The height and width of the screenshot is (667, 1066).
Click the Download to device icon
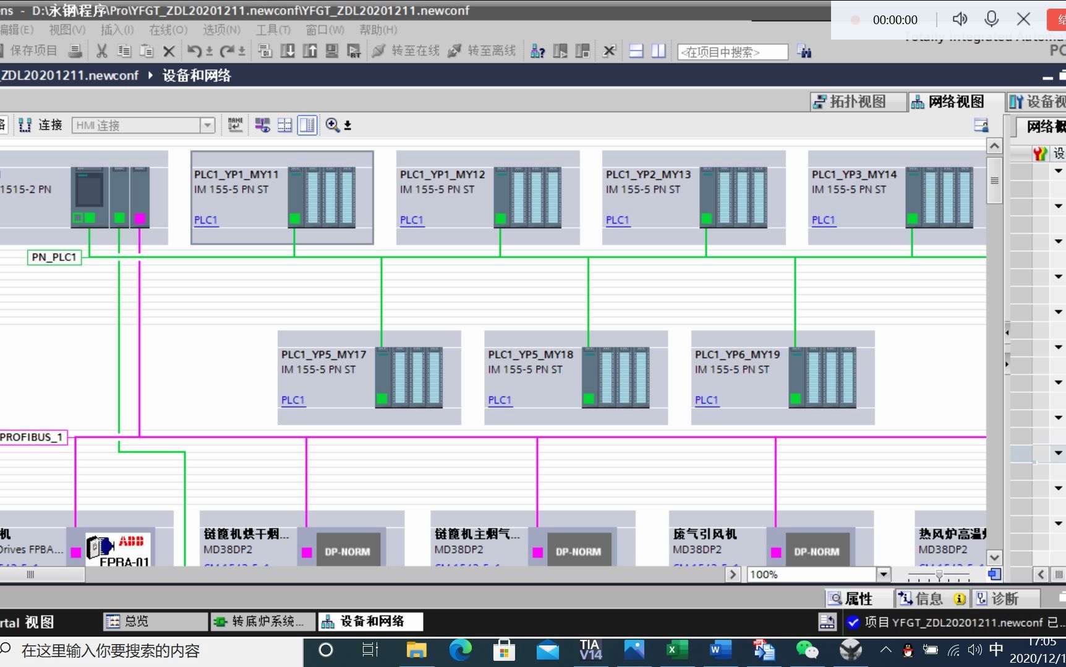pyautogui.click(x=288, y=51)
